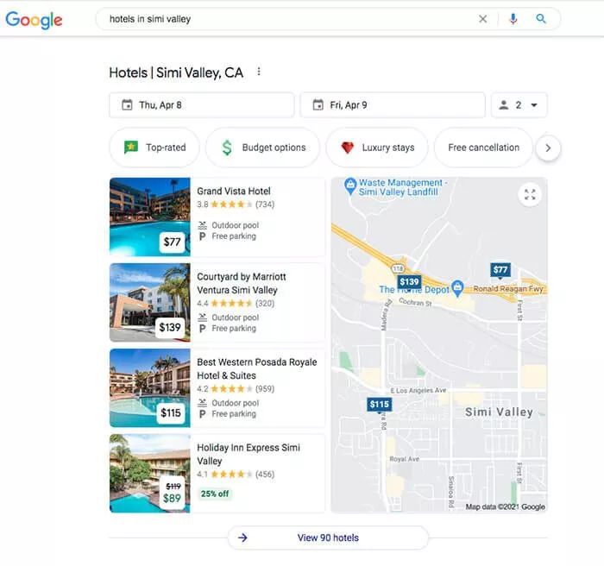Screen dimensions: 604x566
Task: Start voice search with microphone icon
Action: tap(513, 19)
